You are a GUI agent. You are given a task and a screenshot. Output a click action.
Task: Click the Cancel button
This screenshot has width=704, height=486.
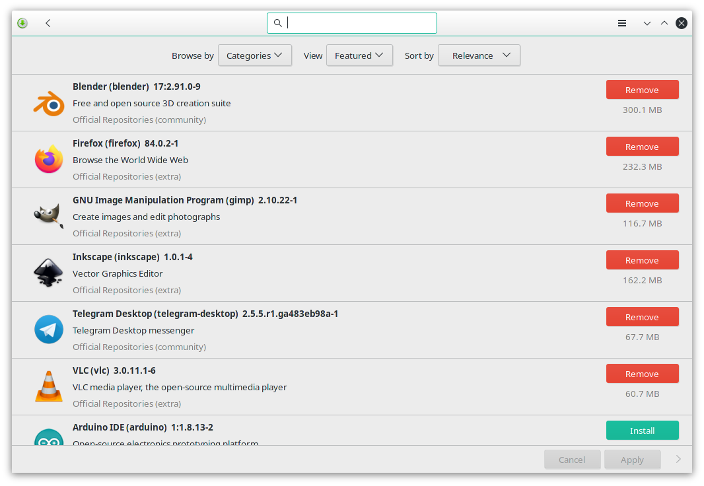click(572, 460)
